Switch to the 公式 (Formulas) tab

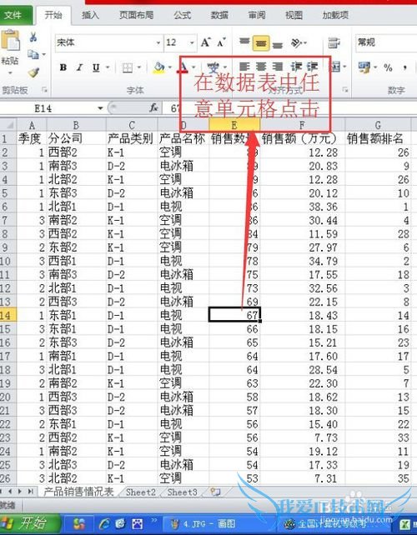click(x=182, y=15)
